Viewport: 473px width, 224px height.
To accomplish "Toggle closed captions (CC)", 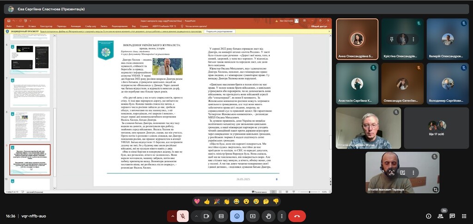I will 221,216.
